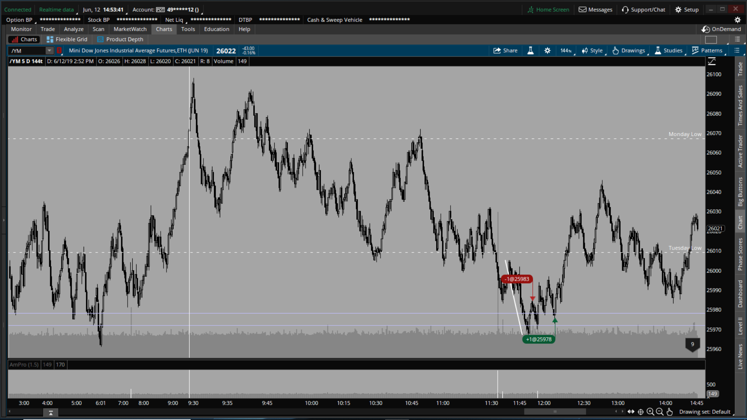Click the scroll right arrow on chart scrollbar
Image resolution: width=747 pixels, height=420 pixels.
[x=622, y=411]
